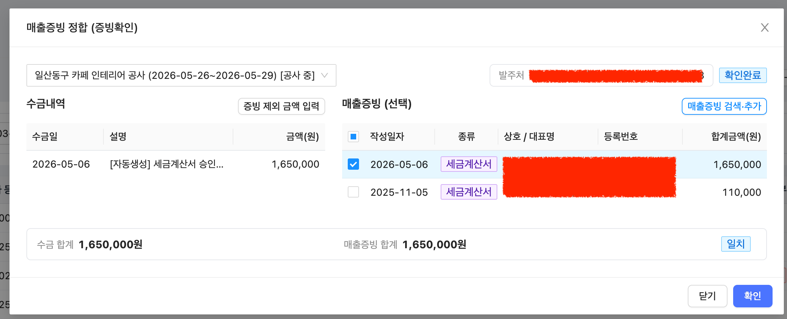Click the 수금일 column header
Screen dimensions: 787x319
tap(45, 137)
